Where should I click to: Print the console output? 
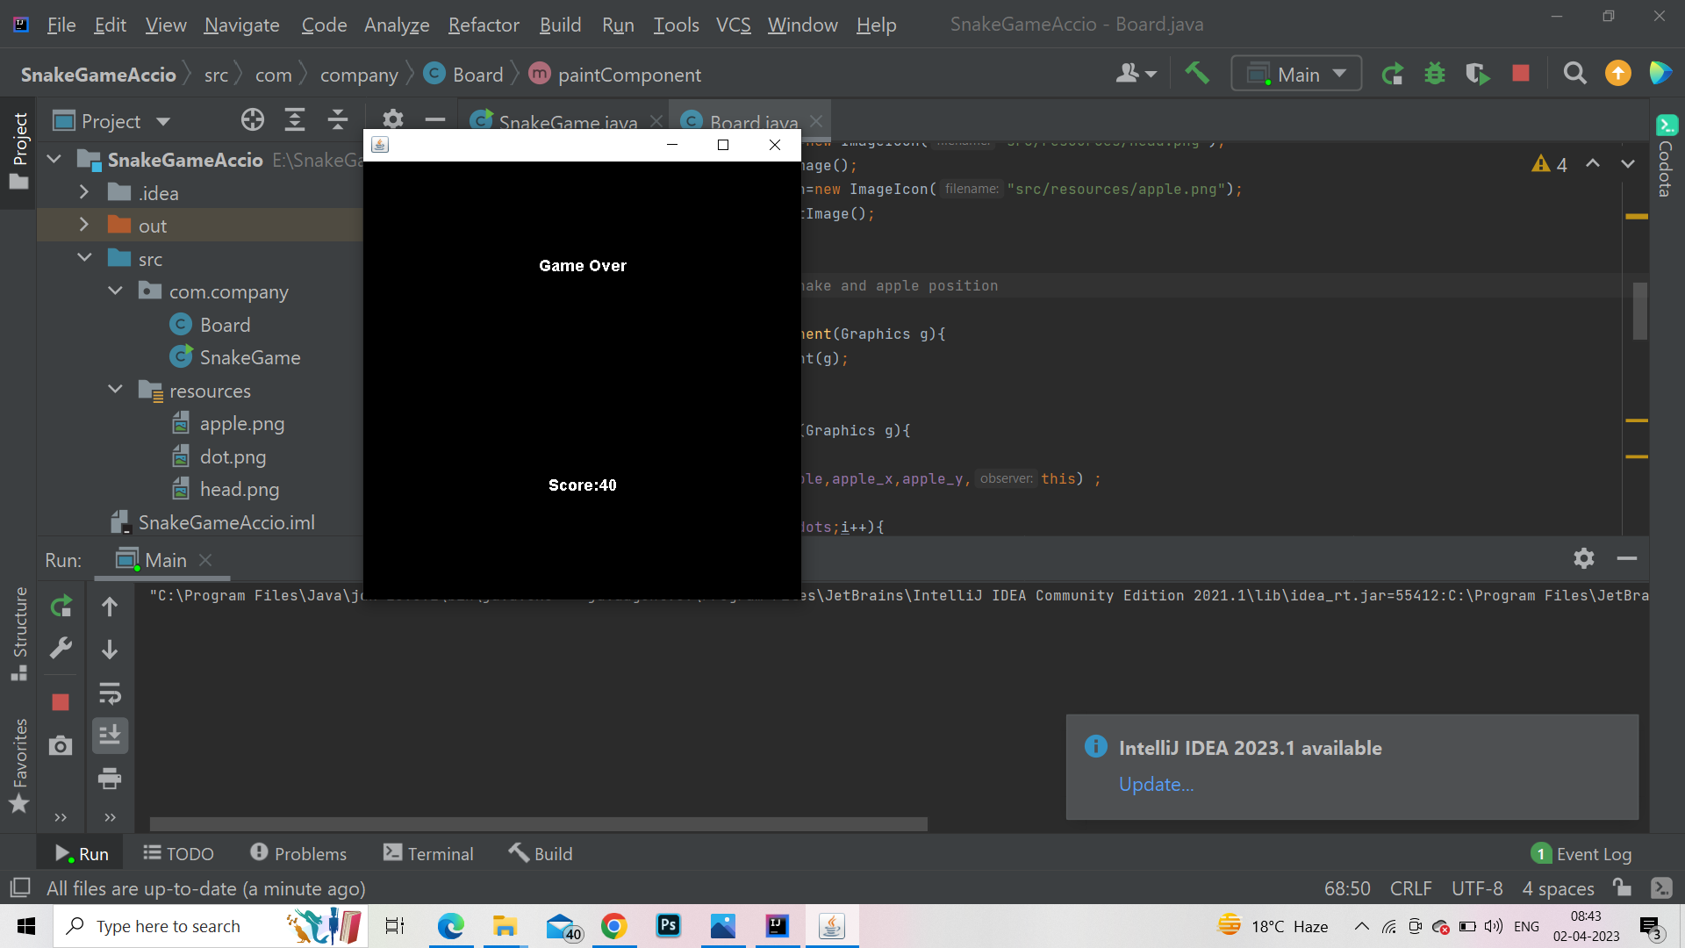110,779
